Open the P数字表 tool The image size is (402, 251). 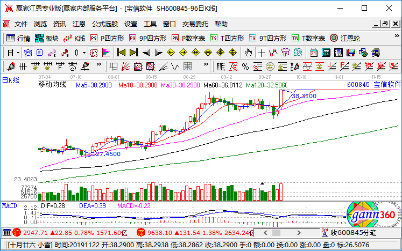[188, 38]
